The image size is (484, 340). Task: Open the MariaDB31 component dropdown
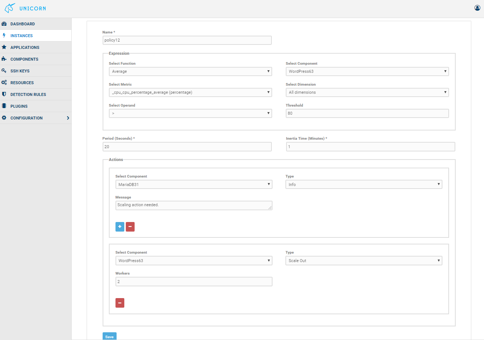point(194,185)
